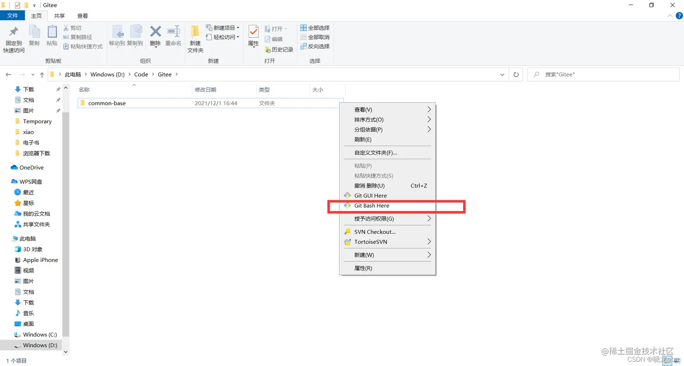Click Windows (D:) in the address breadcrumb
Viewport: 684px width, 366px height.
pos(107,74)
